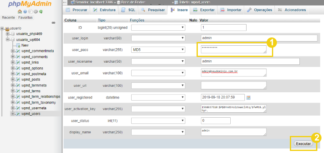This screenshot has height=153, width=324.
Task: Open the Estrutura tab
Action: tap(104, 10)
